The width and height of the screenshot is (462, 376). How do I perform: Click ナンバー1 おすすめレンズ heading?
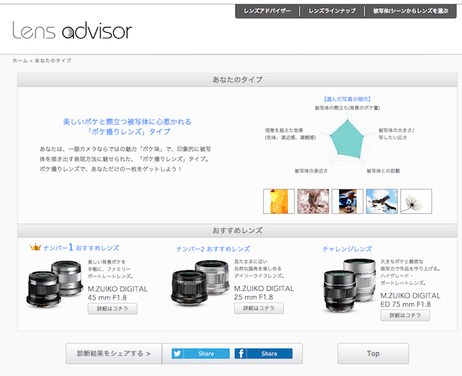pos(81,248)
